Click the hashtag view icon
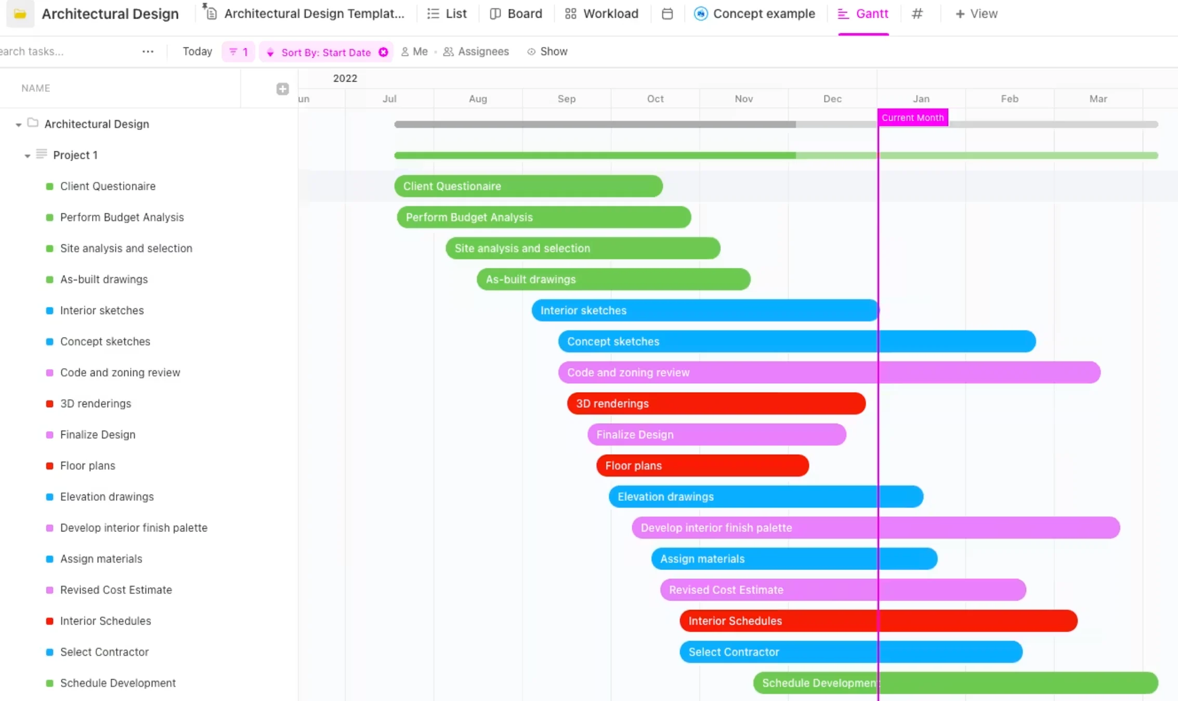The height and width of the screenshot is (701, 1178). [917, 14]
